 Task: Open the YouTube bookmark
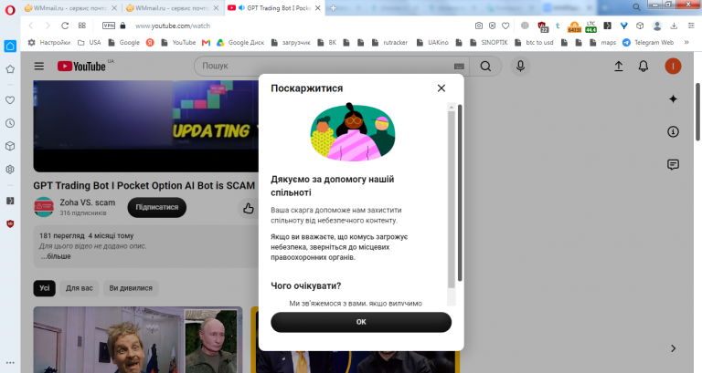tap(178, 43)
